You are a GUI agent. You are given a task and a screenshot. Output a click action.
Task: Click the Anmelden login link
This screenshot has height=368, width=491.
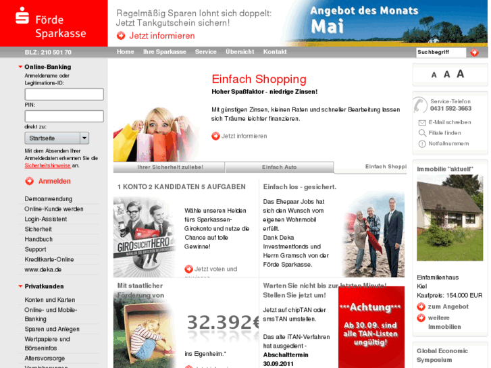pyautogui.click(x=55, y=181)
